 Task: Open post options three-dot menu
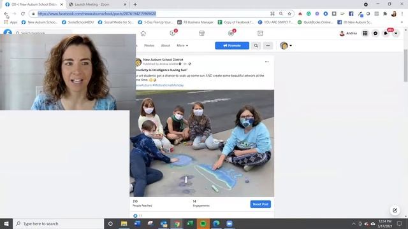click(x=266, y=62)
